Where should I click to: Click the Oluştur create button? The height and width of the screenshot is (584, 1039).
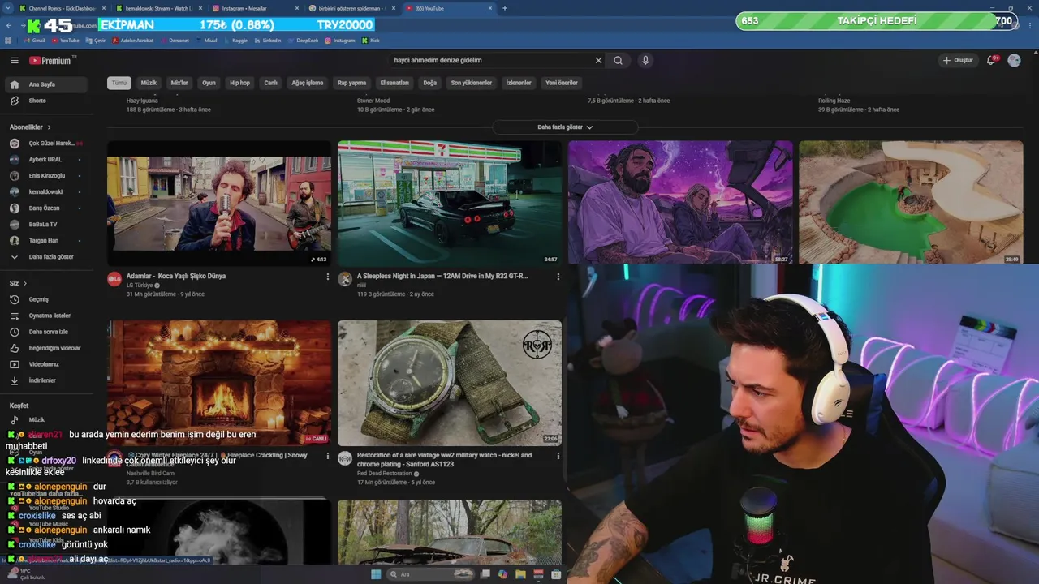point(958,60)
